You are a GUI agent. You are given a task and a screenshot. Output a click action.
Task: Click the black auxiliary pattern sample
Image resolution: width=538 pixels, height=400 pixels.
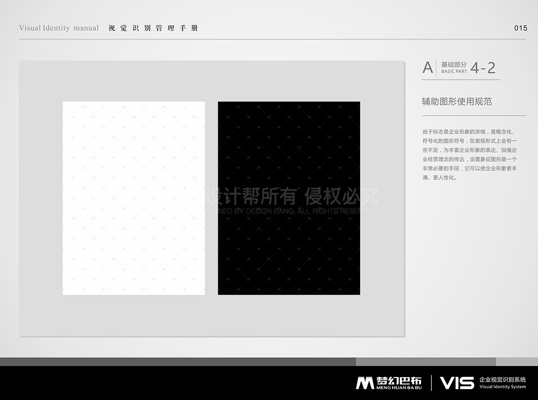(x=289, y=198)
